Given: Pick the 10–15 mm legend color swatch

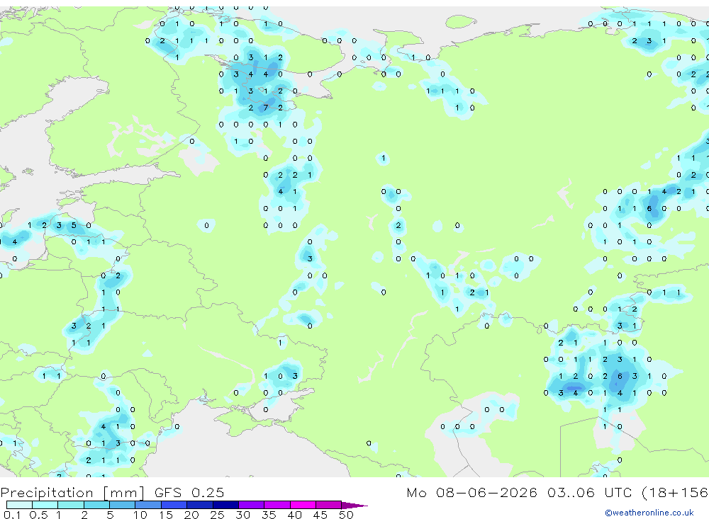Looking at the screenshot, I should click(148, 505).
